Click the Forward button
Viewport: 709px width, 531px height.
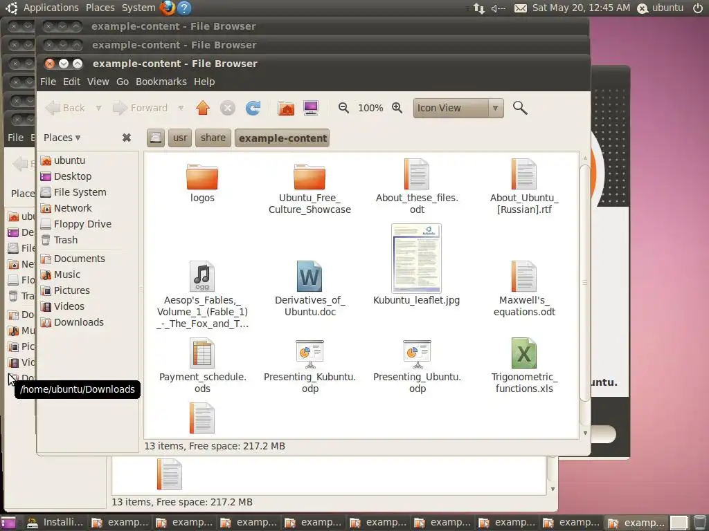[140, 108]
